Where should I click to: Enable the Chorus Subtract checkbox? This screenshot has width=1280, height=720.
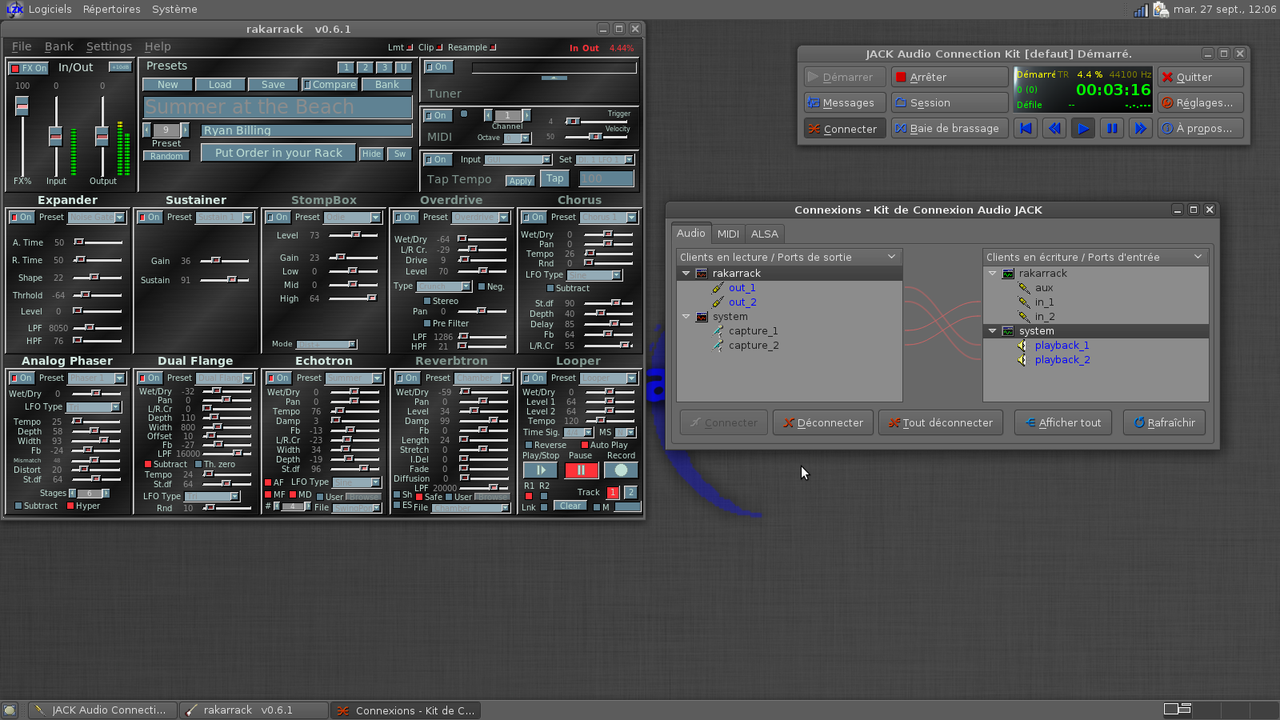pyautogui.click(x=550, y=288)
